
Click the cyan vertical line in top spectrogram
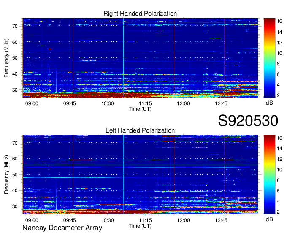pos(124,58)
